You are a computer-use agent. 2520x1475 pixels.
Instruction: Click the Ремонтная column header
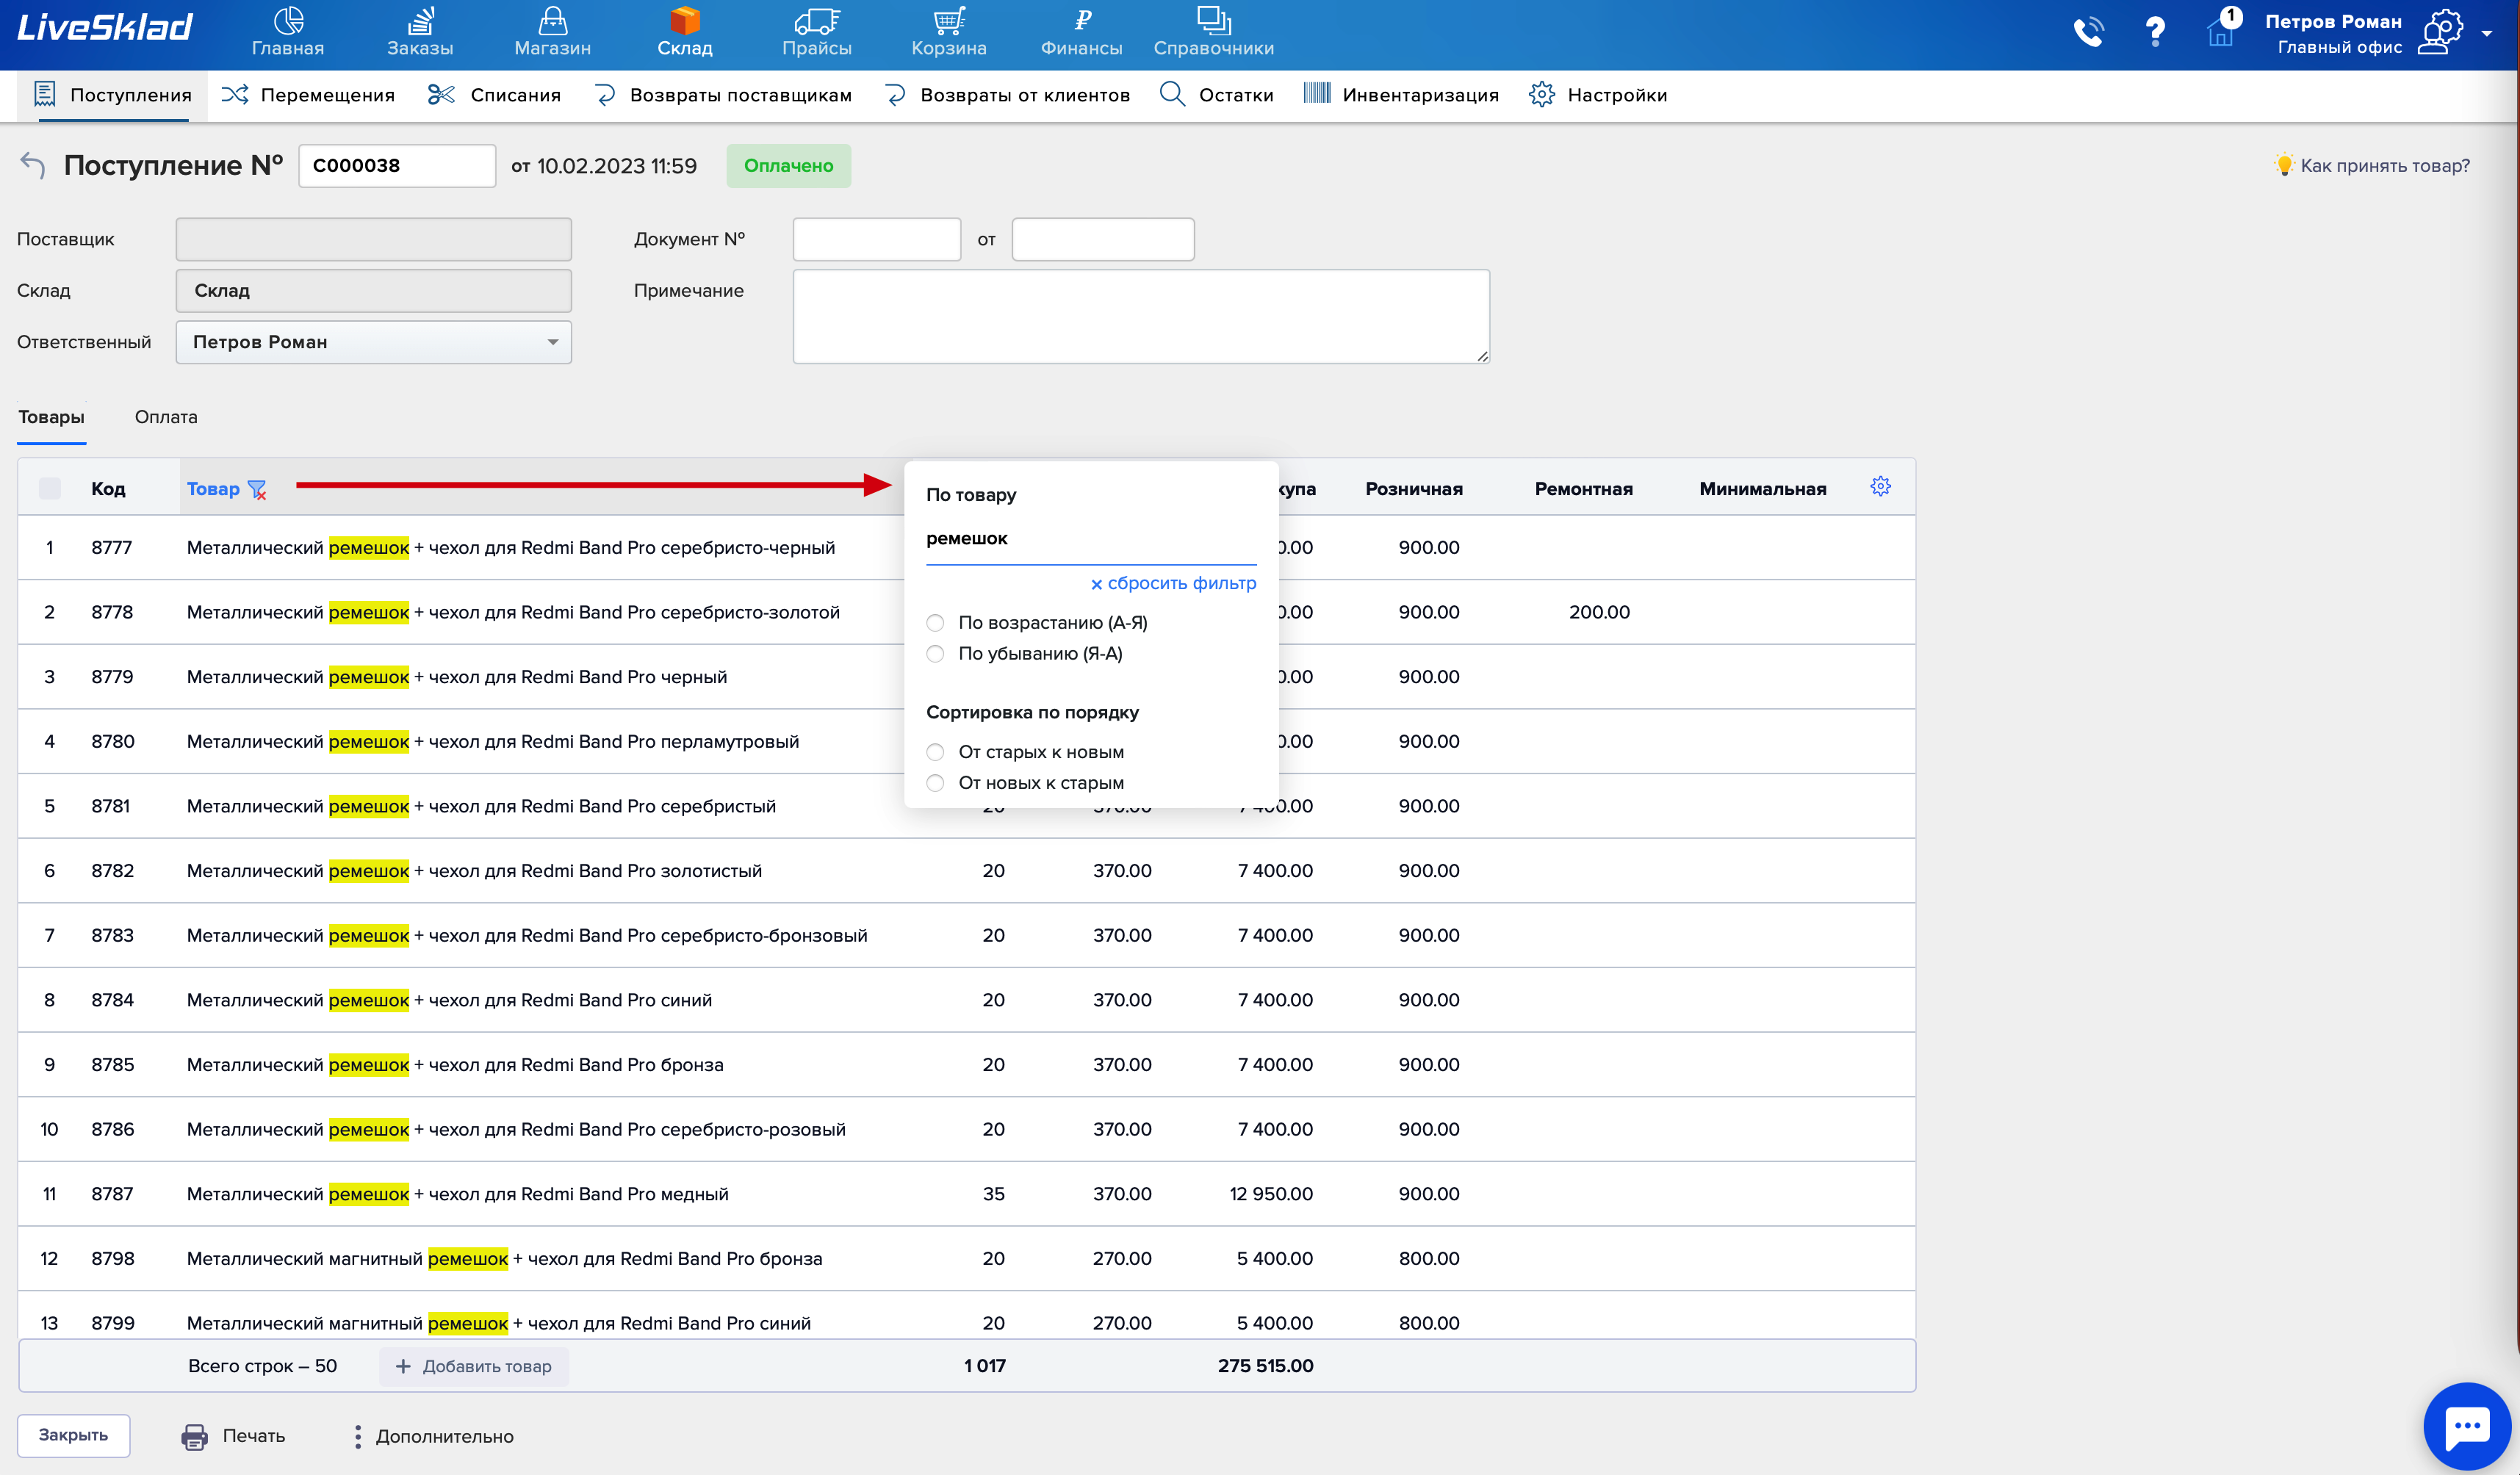click(1583, 489)
